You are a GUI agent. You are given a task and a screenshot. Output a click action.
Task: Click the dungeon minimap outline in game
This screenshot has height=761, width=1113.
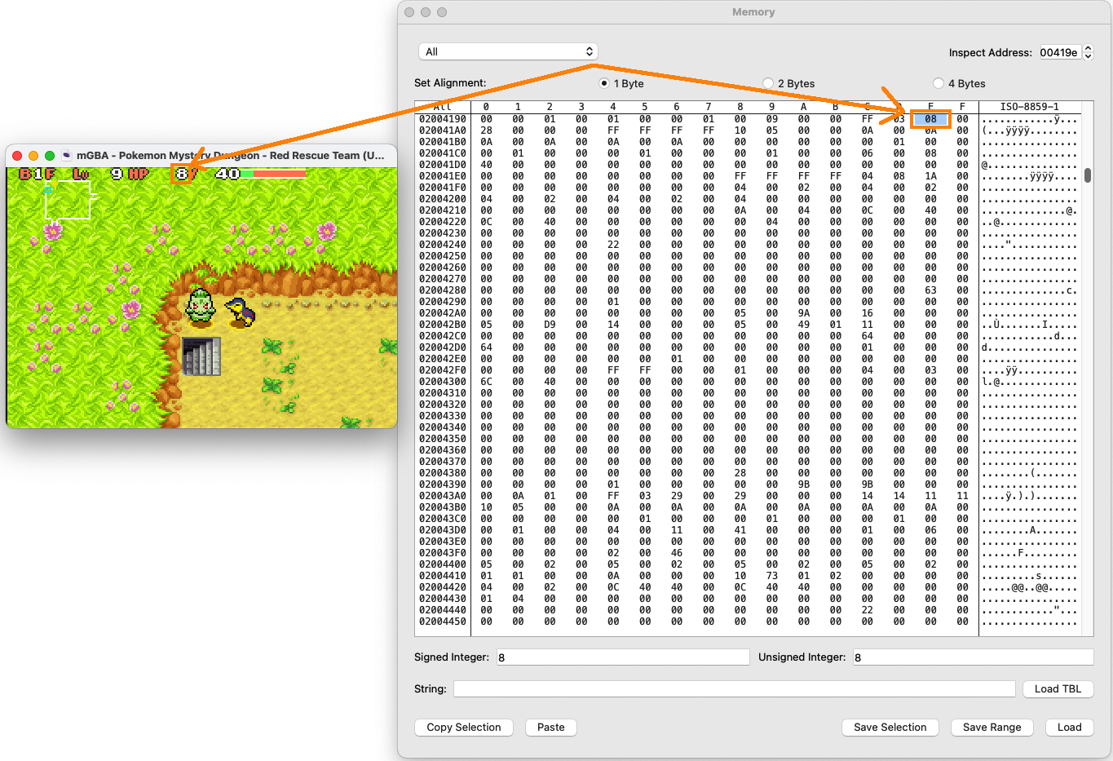click(68, 201)
